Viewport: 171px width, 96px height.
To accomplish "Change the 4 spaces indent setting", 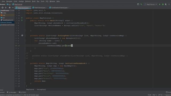I will (168, 95).
